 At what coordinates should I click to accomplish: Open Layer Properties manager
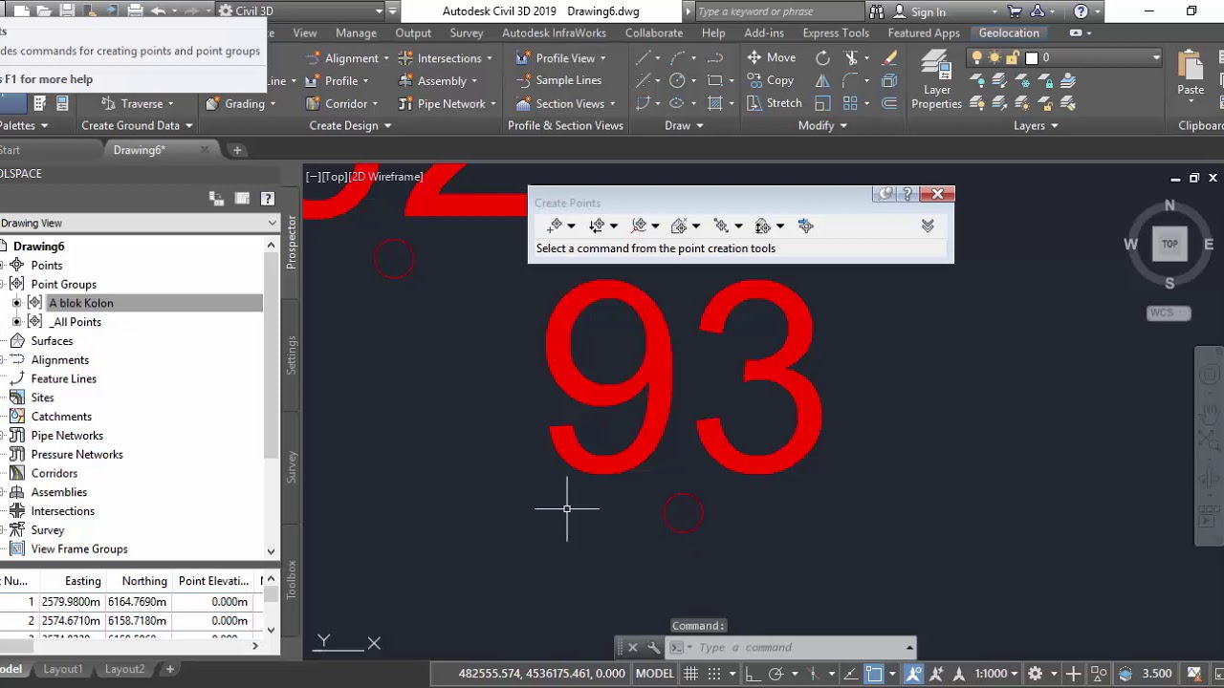pos(936,80)
